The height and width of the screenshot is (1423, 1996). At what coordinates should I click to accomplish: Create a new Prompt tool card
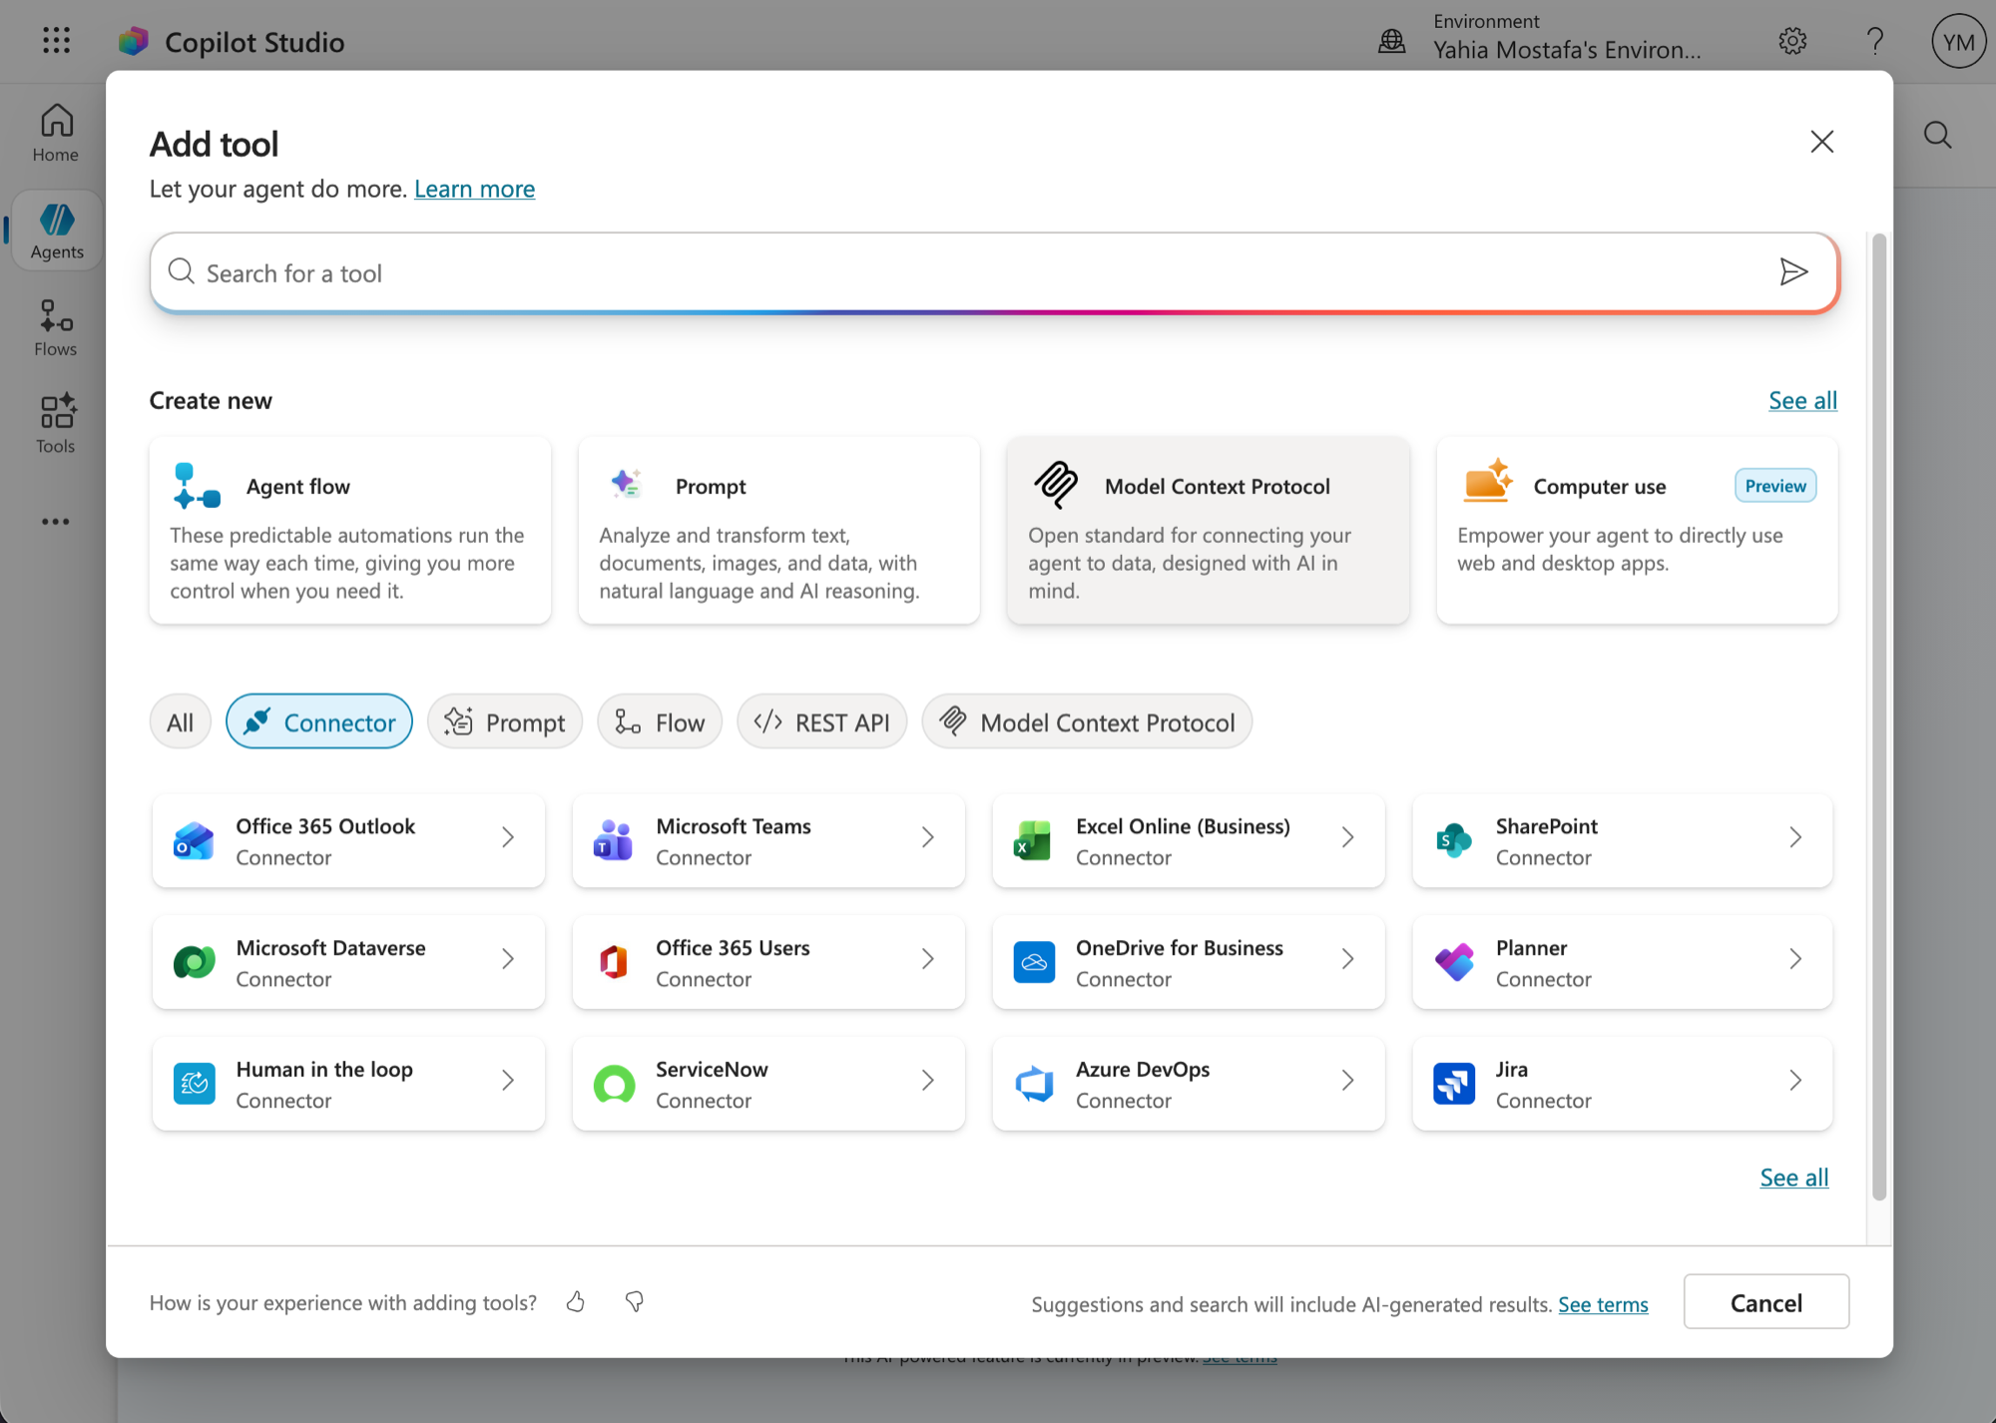[779, 531]
